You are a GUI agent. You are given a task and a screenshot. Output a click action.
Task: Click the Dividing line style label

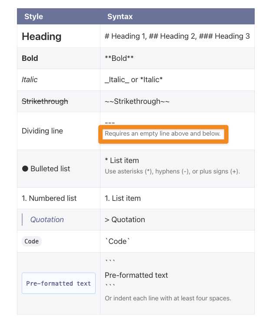42,131
